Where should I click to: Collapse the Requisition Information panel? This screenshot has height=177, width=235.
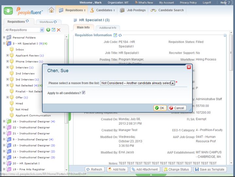(x=225, y=35)
